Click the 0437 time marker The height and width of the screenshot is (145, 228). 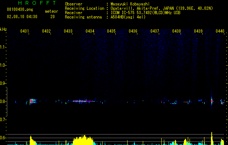pyautogui.click(x=155, y=31)
